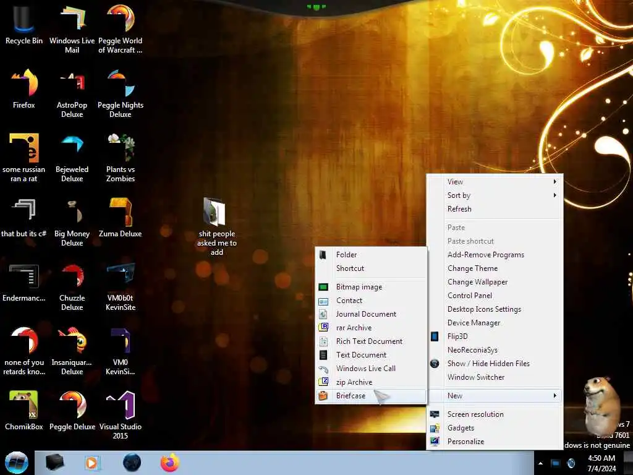Open the Recycle Bin desktop icon
The image size is (633, 475).
[24, 24]
